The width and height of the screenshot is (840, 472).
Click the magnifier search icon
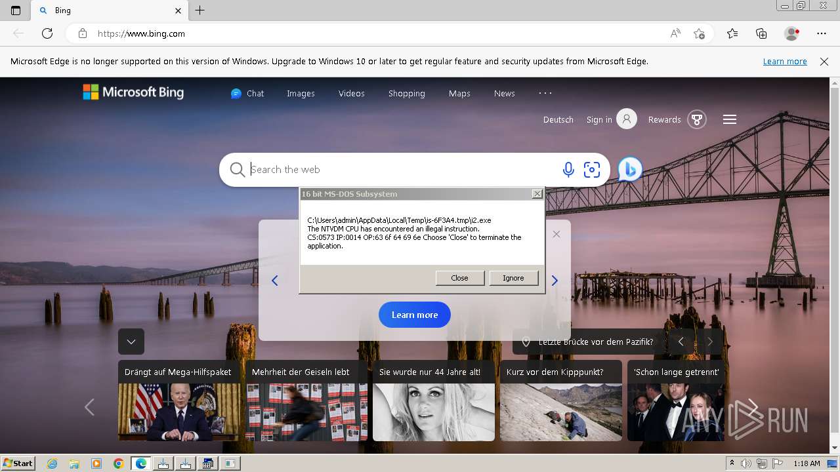(x=238, y=170)
